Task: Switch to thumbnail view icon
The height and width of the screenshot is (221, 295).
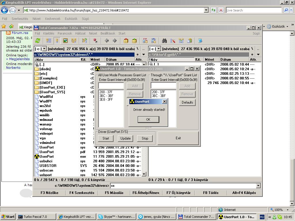Action: [65, 41]
